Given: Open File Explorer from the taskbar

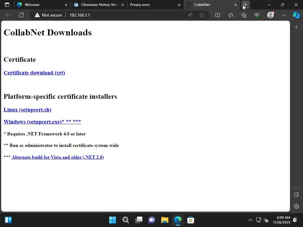Looking at the screenshot, I should pos(165,220).
